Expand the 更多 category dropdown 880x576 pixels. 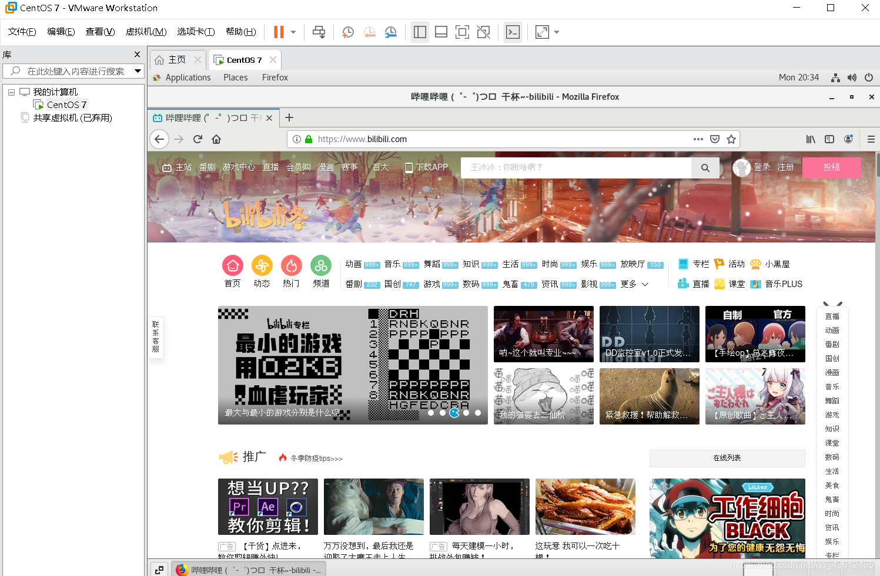coord(634,284)
